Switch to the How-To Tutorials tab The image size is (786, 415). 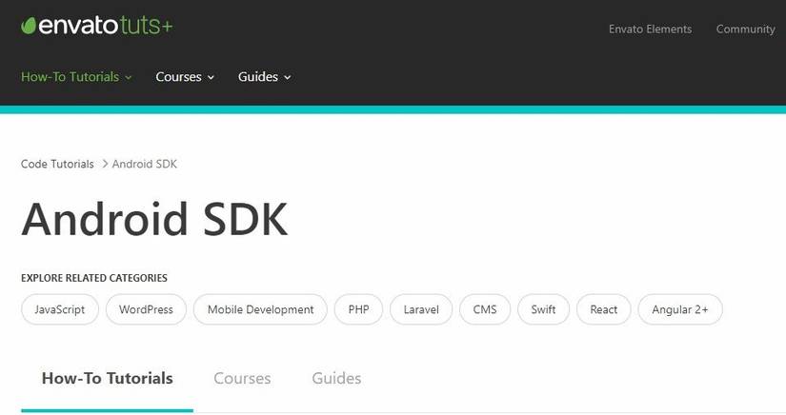coord(108,379)
